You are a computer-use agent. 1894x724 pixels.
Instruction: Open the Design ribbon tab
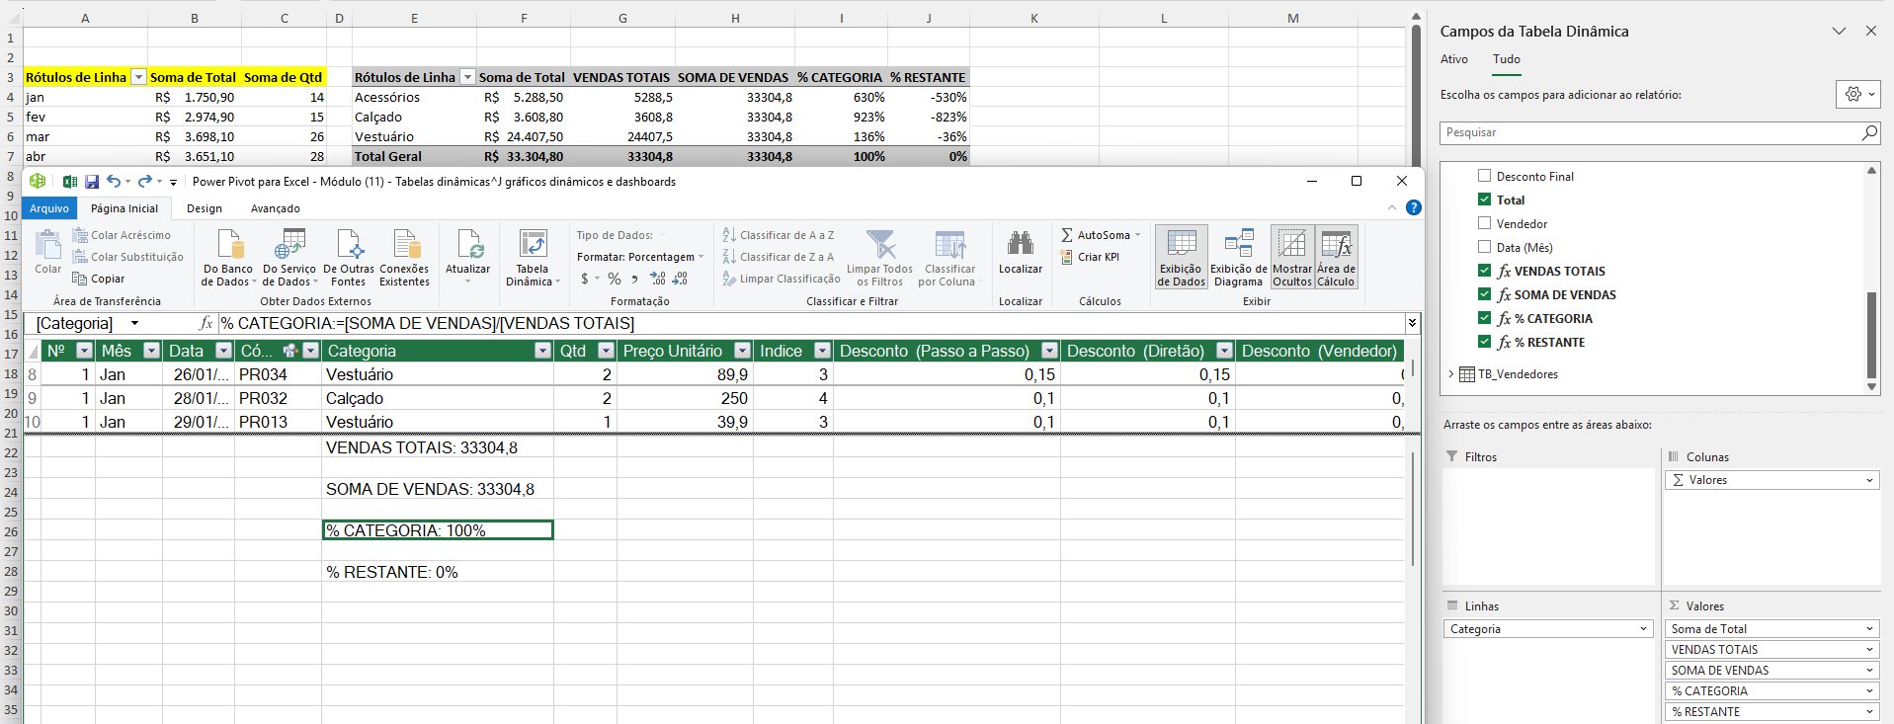tap(205, 208)
